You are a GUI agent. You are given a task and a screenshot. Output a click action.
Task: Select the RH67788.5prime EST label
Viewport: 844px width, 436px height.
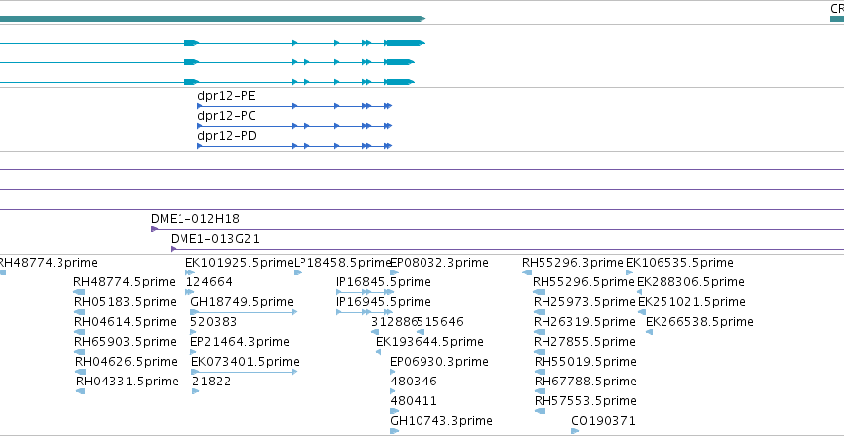pos(585,381)
